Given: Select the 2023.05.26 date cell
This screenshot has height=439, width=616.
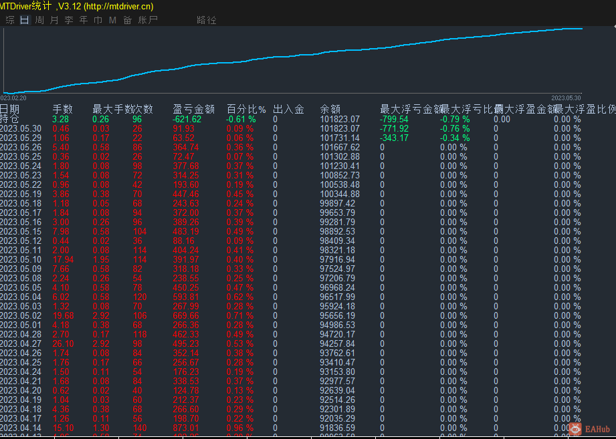Looking at the screenshot, I should 21,148.
